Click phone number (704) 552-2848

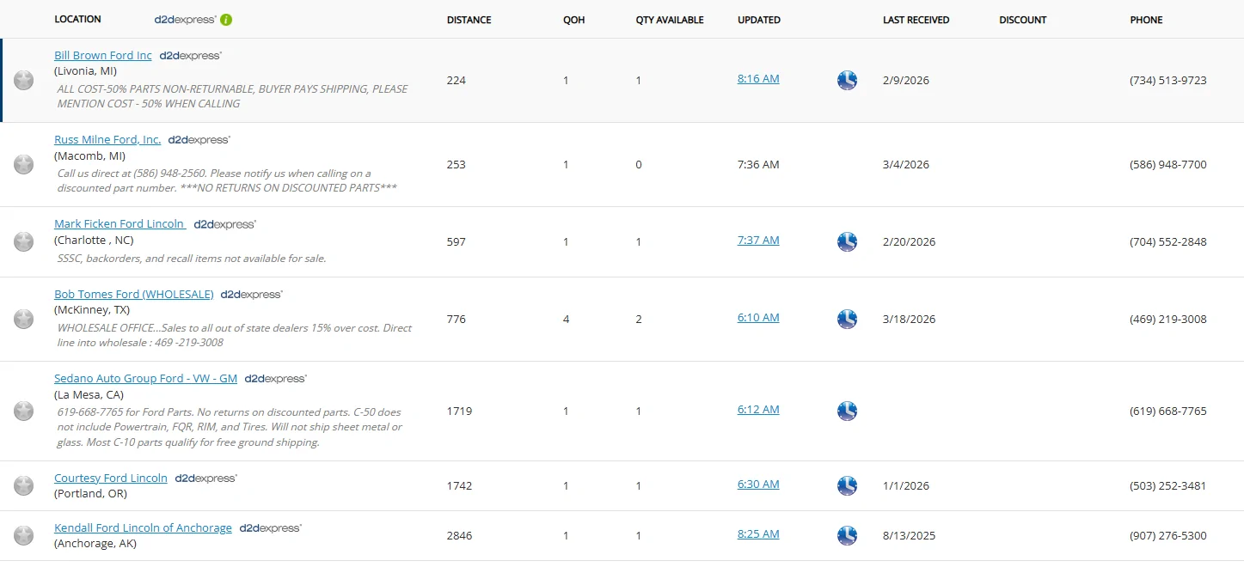click(1168, 242)
